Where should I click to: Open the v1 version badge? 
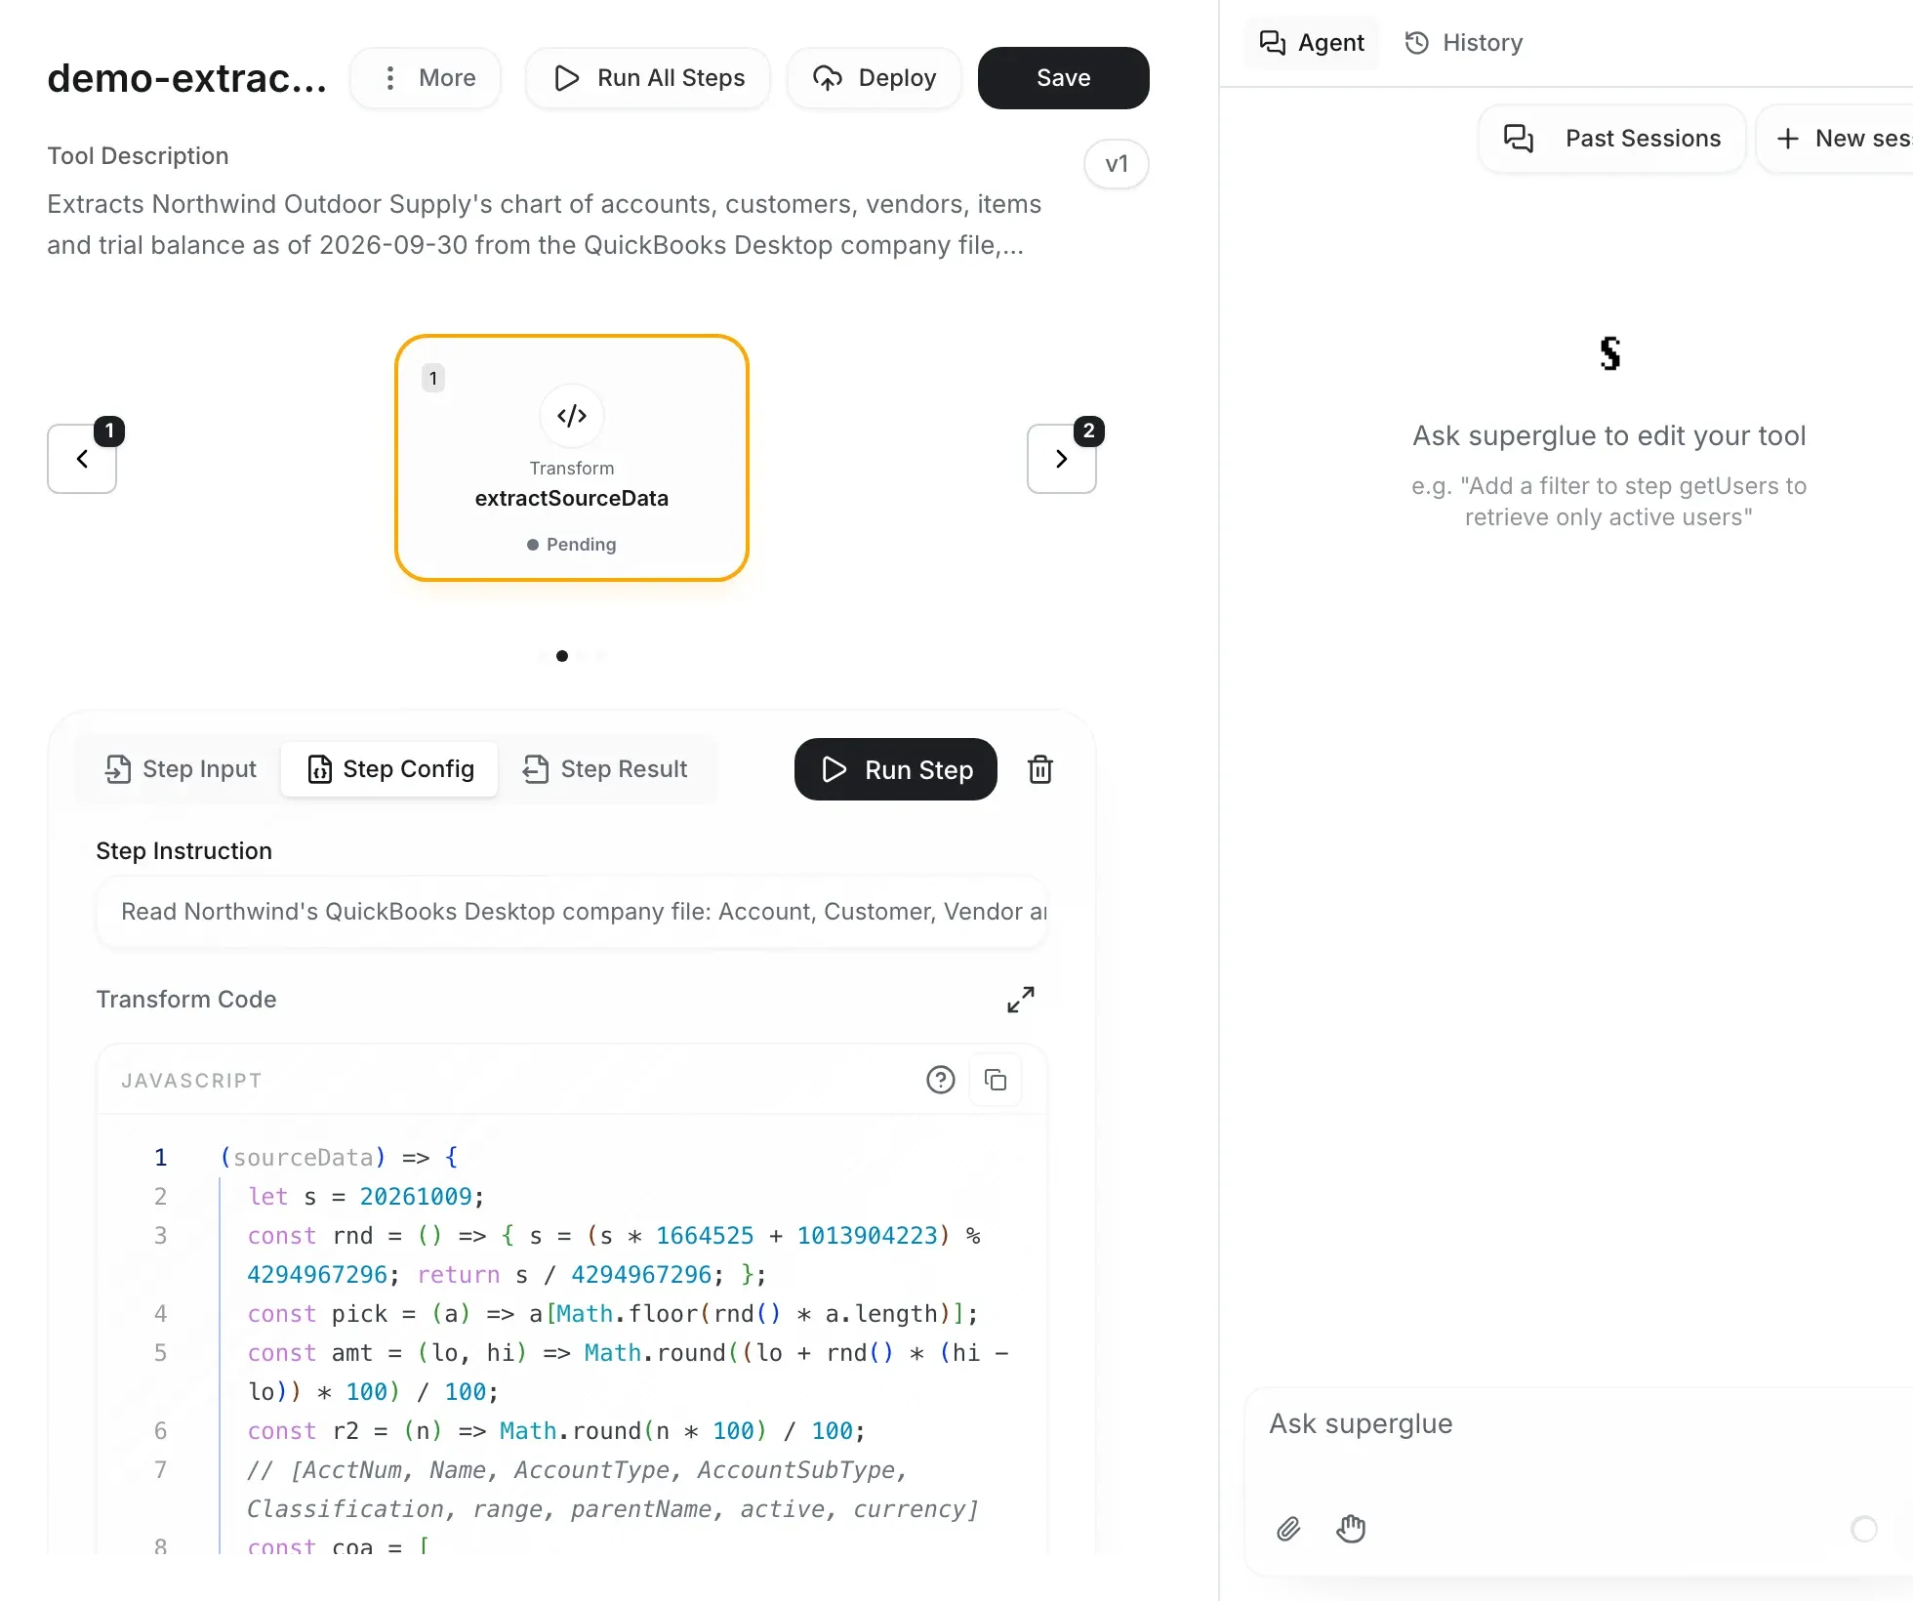point(1117,164)
